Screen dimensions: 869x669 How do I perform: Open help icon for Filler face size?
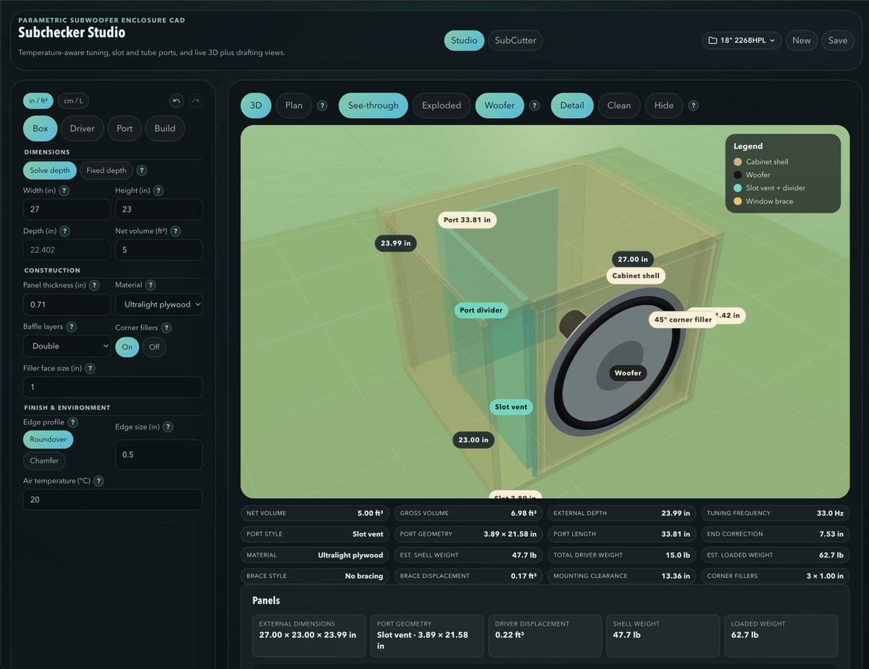pos(90,369)
